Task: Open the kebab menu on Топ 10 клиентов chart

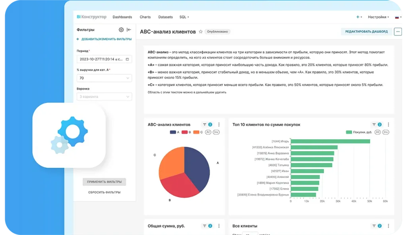Action: click(x=388, y=124)
